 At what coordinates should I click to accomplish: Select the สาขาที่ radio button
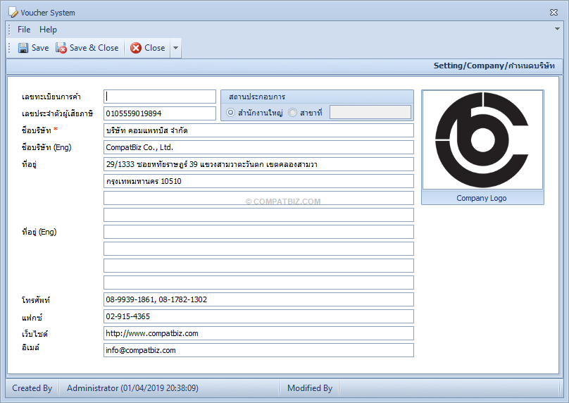(x=292, y=113)
